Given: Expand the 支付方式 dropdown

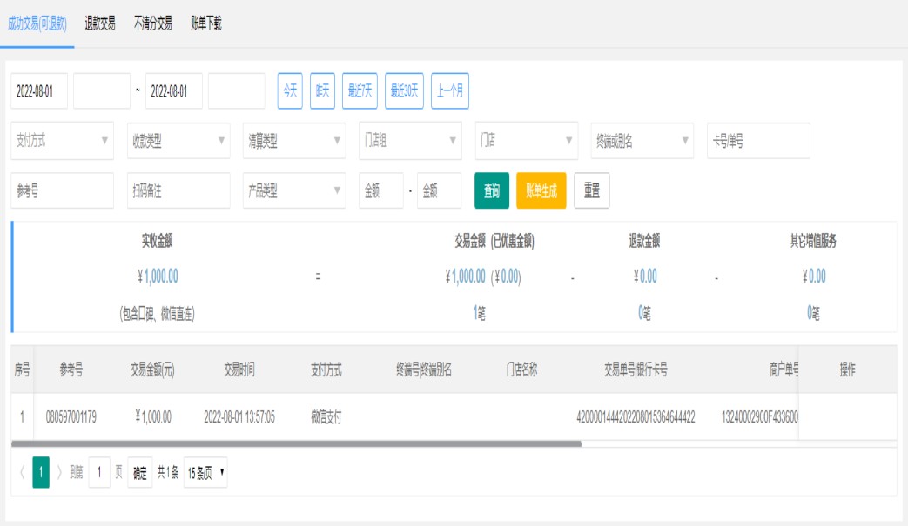Looking at the screenshot, I should (x=62, y=141).
